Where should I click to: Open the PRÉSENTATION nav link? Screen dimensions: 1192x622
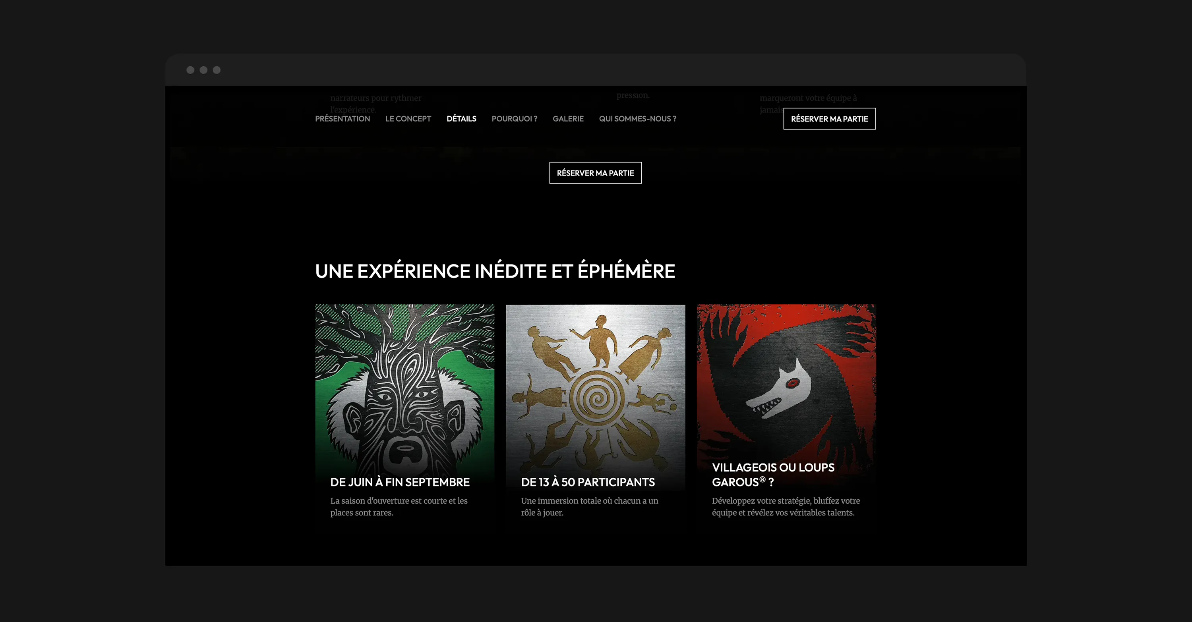point(343,119)
